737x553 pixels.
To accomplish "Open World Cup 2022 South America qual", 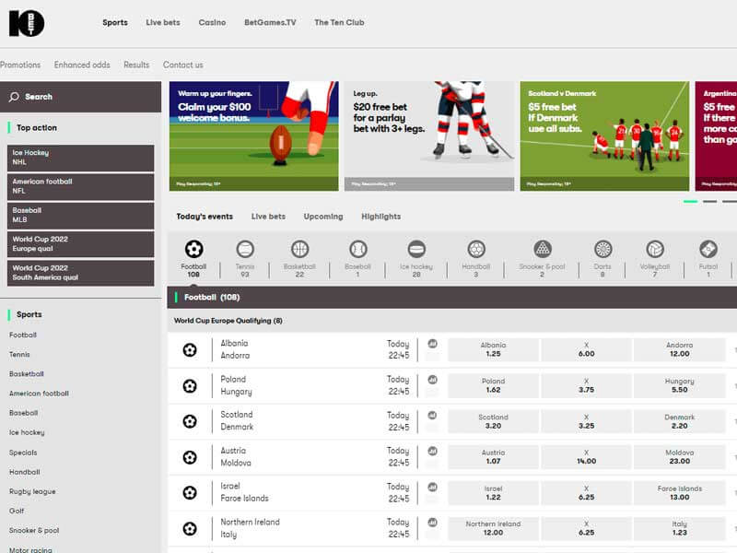I will point(80,273).
